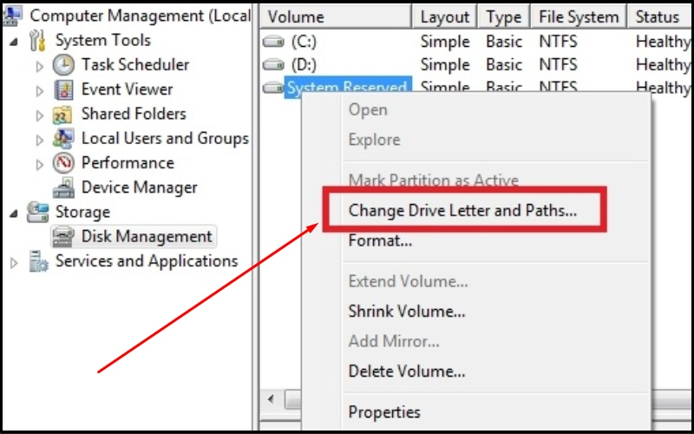This screenshot has height=434, width=694.
Task: Click the grayed Explore menu entry
Action: (x=375, y=140)
